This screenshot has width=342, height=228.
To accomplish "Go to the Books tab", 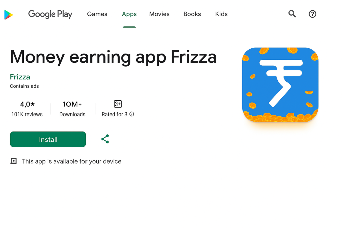I will coord(192,14).
